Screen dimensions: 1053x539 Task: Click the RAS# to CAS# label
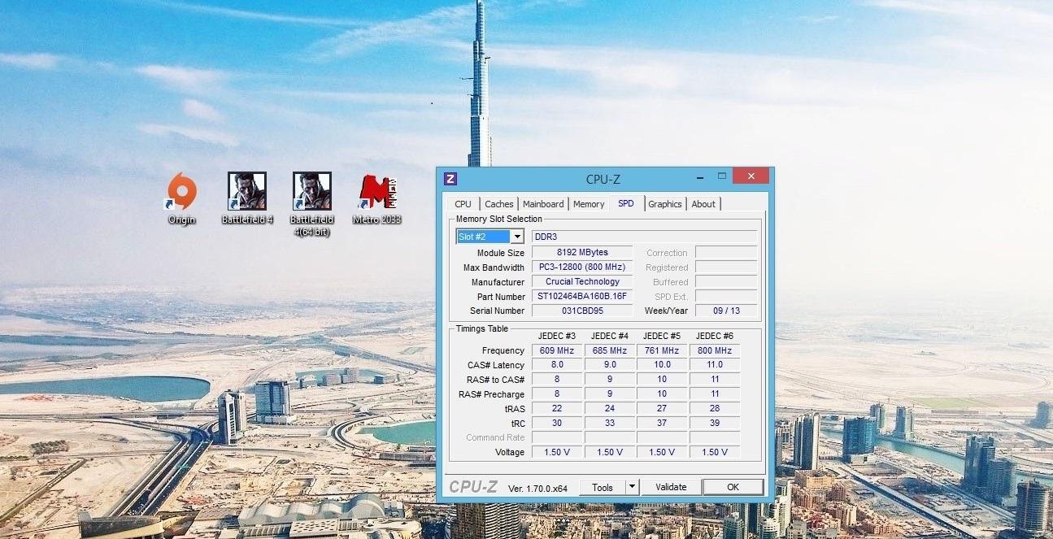pyautogui.click(x=496, y=380)
